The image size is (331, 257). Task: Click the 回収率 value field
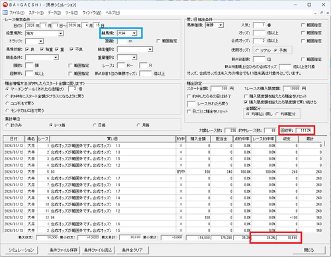pyautogui.click(x=305, y=130)
